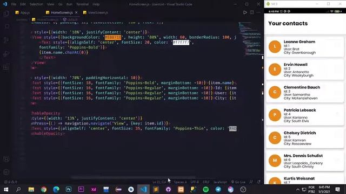This screenshot has width=346, height=194.
Task: Click the Kurtis Weissnat contact name in the emulator
Action: pyautogui.click(x=299, y=178)
